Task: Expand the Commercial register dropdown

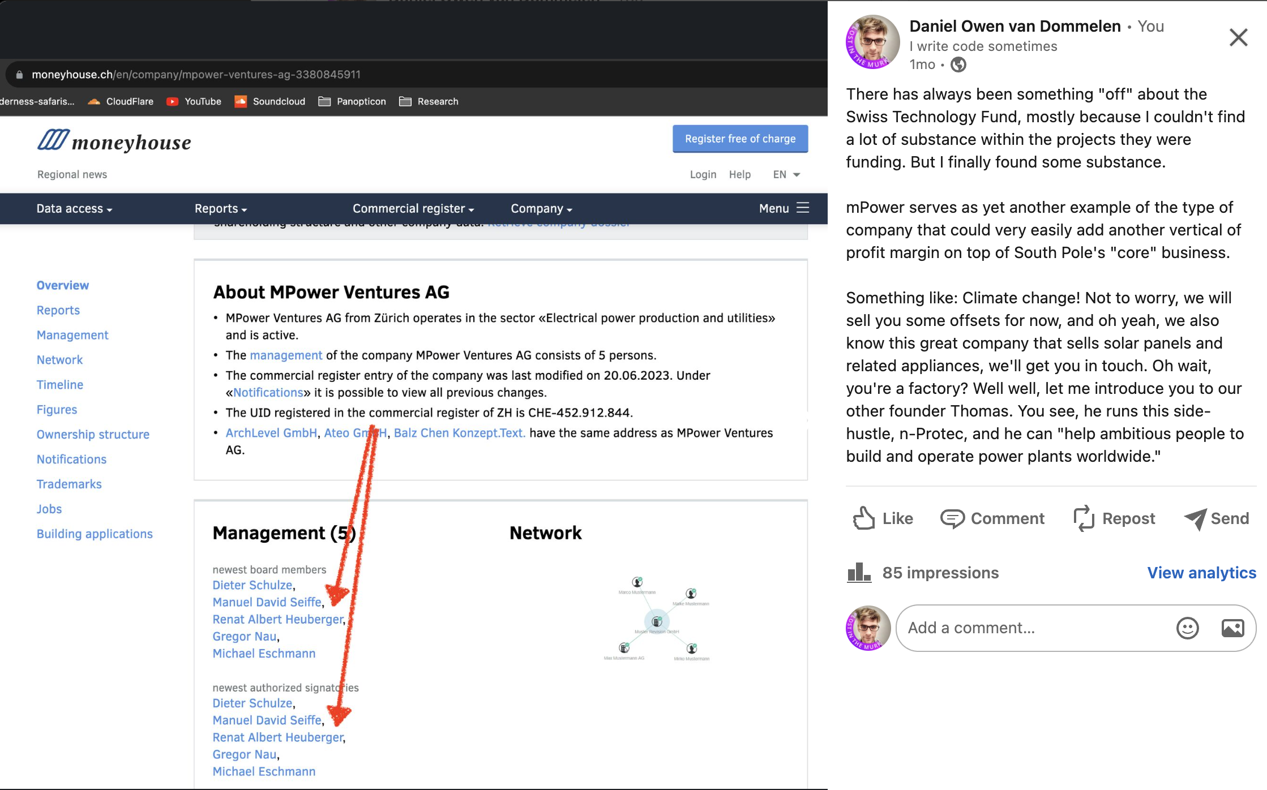Action: [413, 208]
